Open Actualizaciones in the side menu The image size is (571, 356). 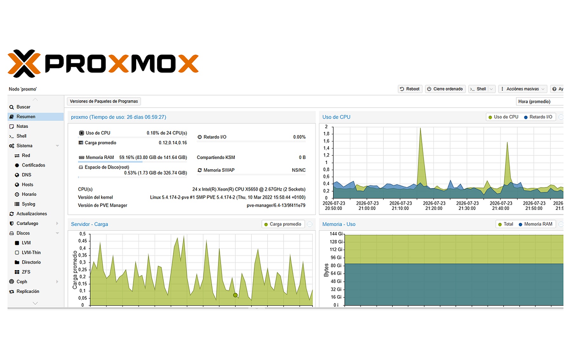[36, 214]
